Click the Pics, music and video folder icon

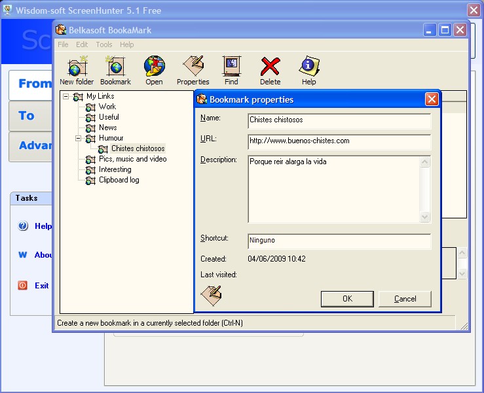click(90, 160)
